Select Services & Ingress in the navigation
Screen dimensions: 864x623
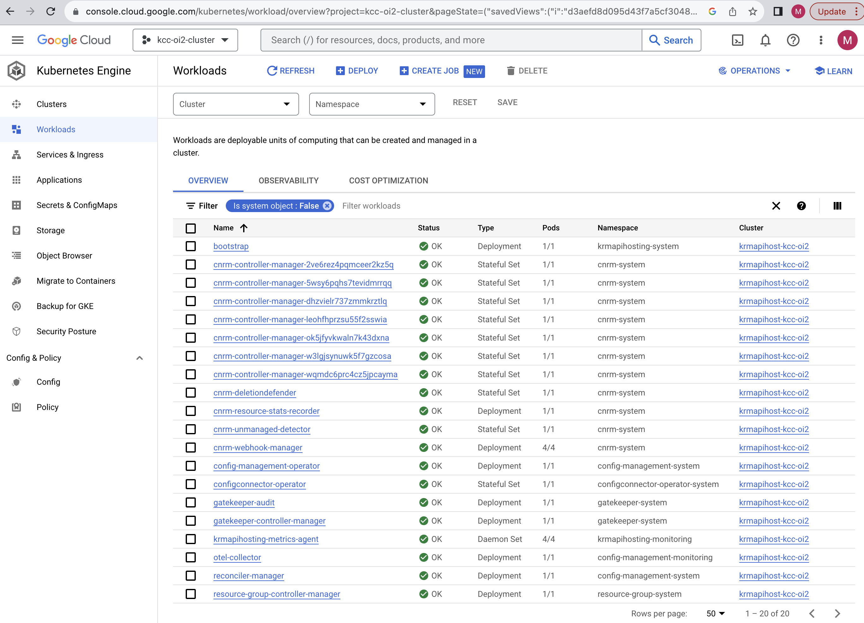click(70, 155)
